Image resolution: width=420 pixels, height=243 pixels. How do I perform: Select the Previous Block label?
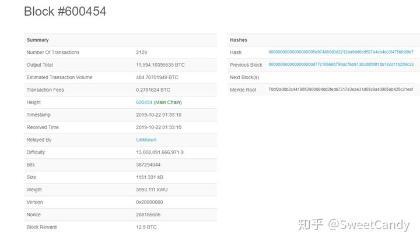pos(246,65)
